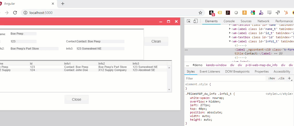Toggle the :hov element state panel

(x=272, y=78)
